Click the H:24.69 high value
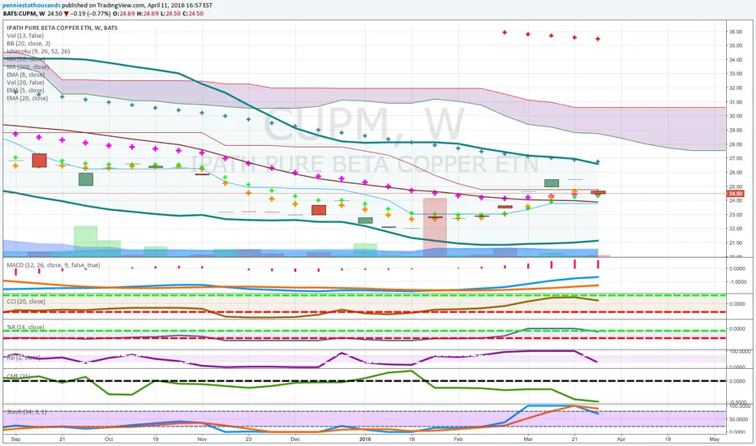The width and height of the screenshot is (756, 446). pos(147,14)
